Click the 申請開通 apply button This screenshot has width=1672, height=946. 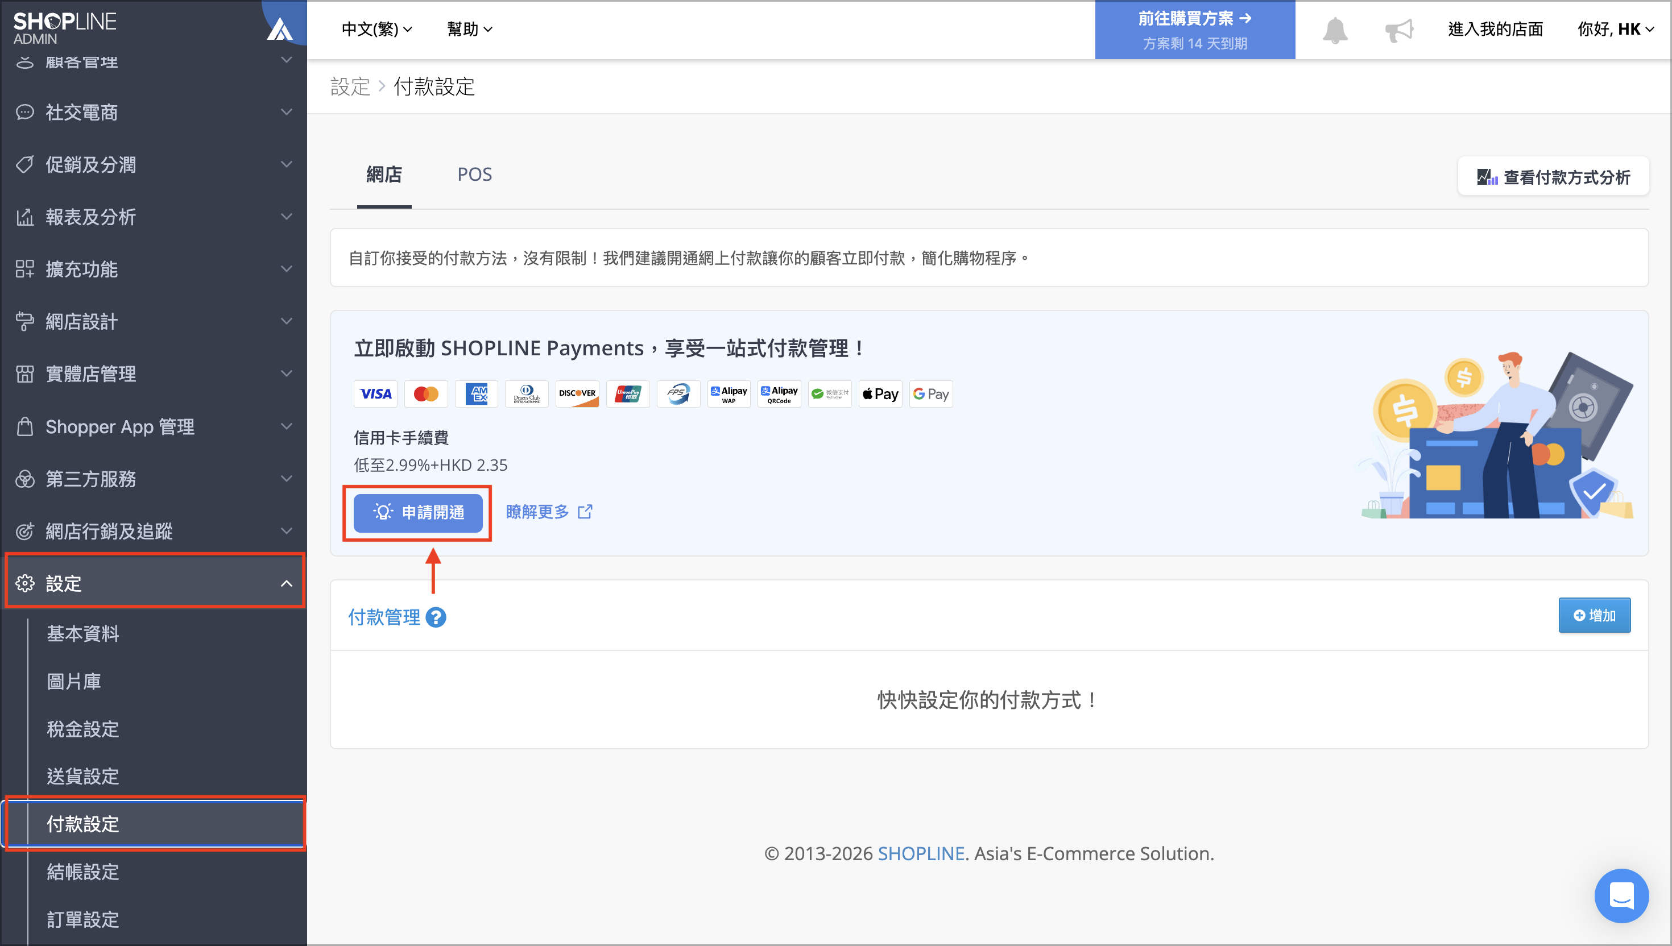pyautogui.click(x=418, y=513)
